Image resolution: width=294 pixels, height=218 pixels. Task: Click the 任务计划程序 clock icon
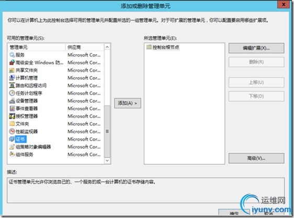12,93
